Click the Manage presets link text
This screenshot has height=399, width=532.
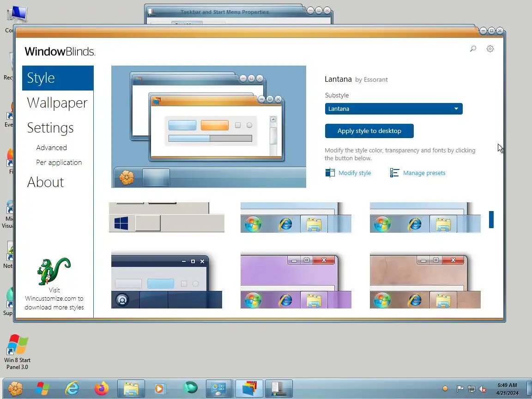coord(424,173)
